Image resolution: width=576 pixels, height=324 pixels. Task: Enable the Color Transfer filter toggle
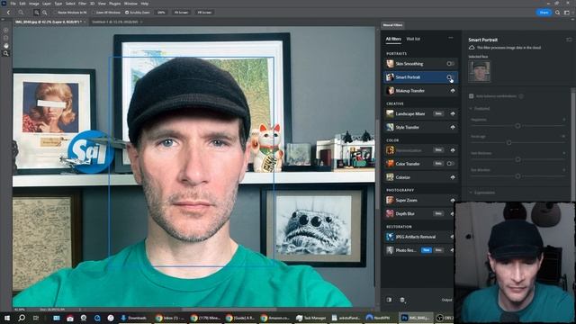tap(450, 164)
